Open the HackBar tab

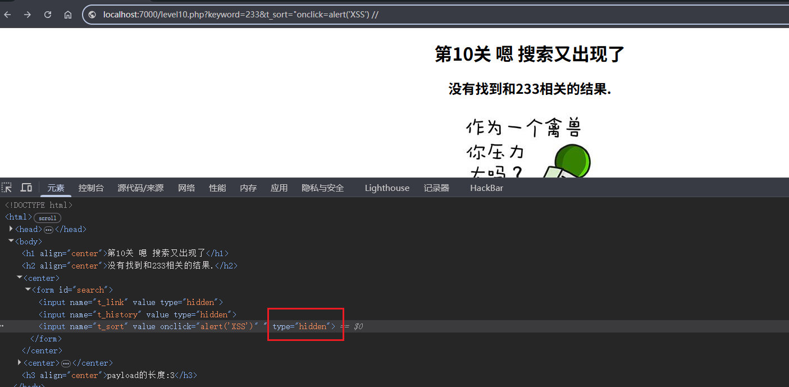click(486, 188)
